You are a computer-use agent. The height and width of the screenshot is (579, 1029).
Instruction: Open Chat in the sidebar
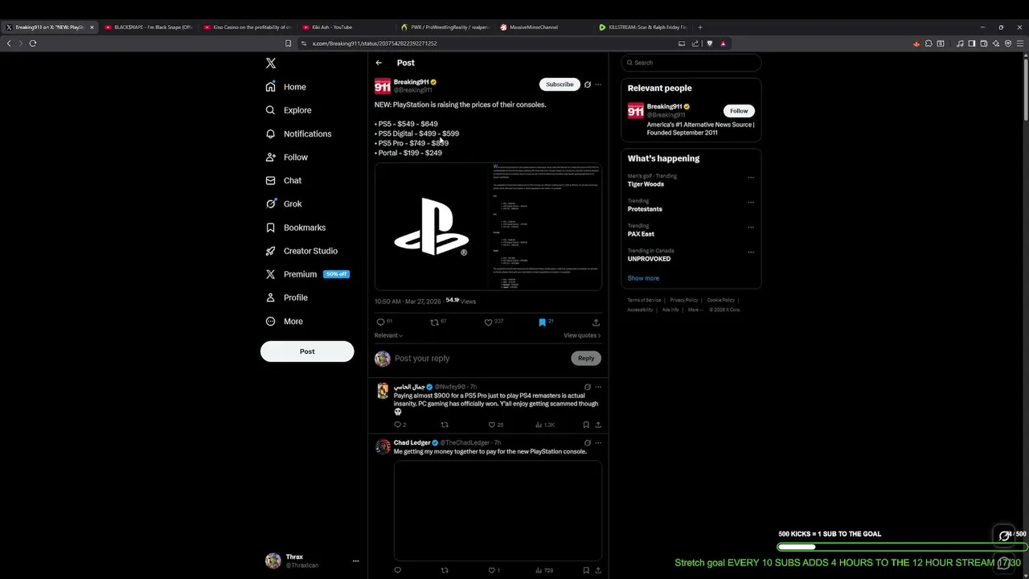tap(284, 180)
